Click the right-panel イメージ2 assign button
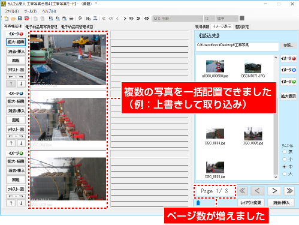The image size is (299, 225). 288,70
